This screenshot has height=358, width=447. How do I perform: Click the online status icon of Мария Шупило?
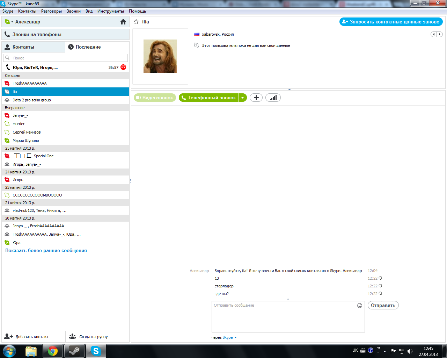(7, 141)
